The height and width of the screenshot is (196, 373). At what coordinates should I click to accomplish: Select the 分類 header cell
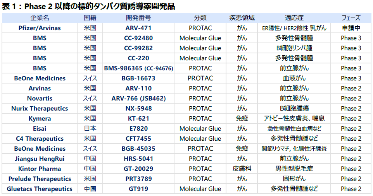pos(200,18)
